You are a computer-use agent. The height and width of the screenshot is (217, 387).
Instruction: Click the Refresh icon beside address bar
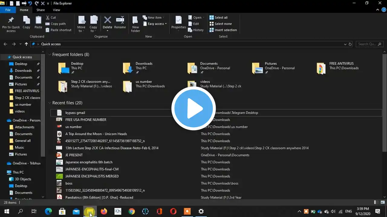350,44
